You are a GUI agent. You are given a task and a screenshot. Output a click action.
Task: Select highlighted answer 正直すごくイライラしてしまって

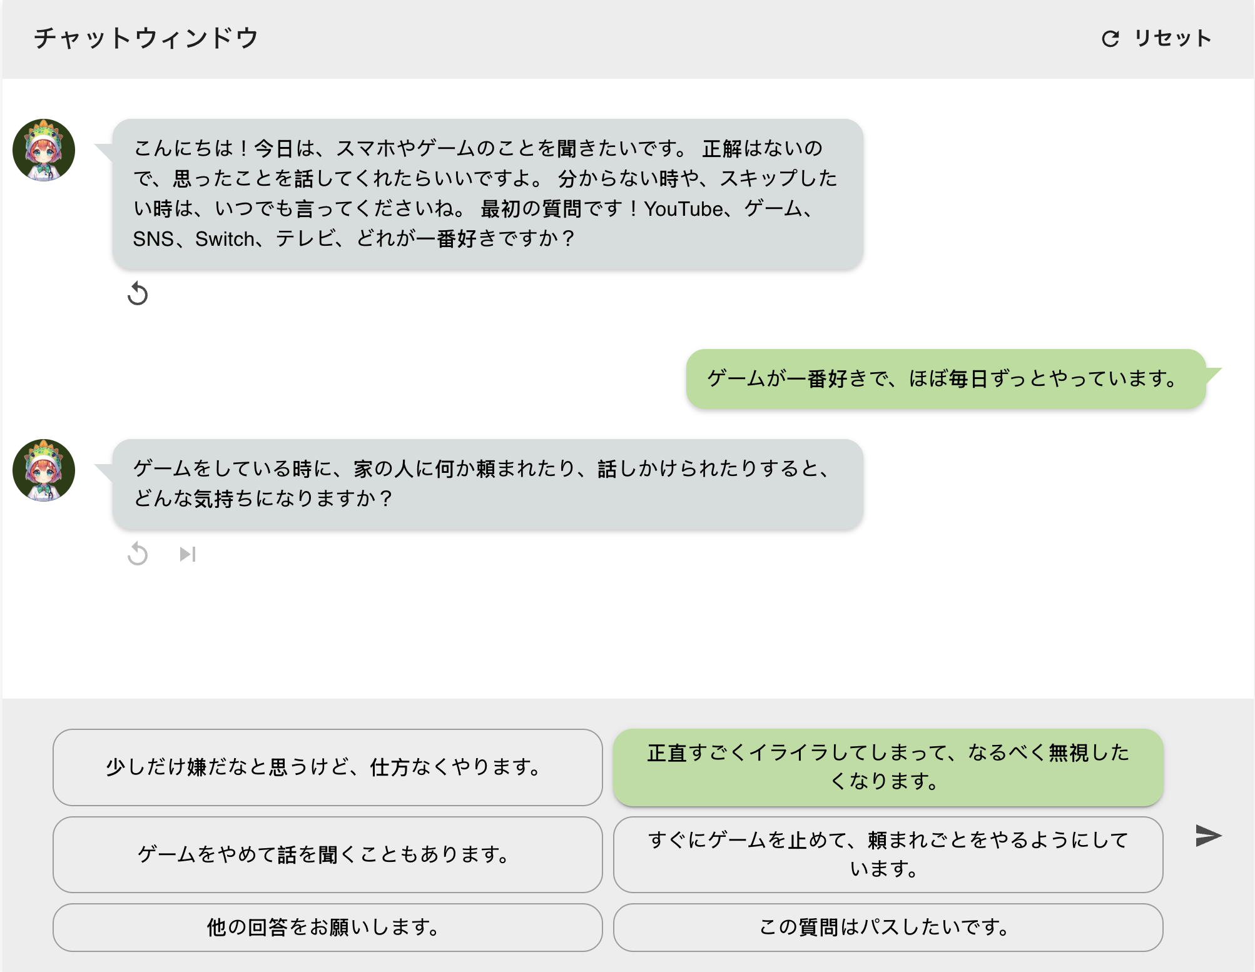888,767
